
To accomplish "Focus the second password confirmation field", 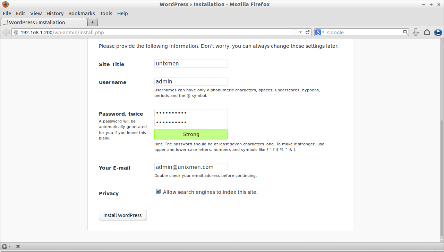I will pyautogui.click(x=191, y=123).
